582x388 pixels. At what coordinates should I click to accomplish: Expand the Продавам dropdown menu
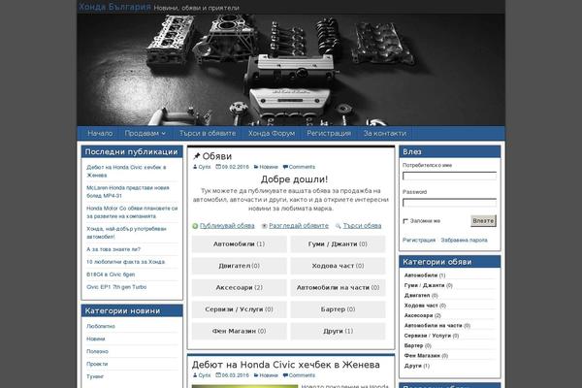(145, 133)
